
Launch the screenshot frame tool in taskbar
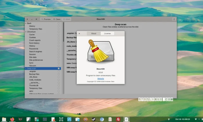click(61, 119)
